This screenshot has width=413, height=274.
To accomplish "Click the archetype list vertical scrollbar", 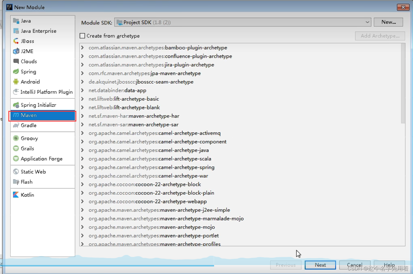I will [403, 84].
